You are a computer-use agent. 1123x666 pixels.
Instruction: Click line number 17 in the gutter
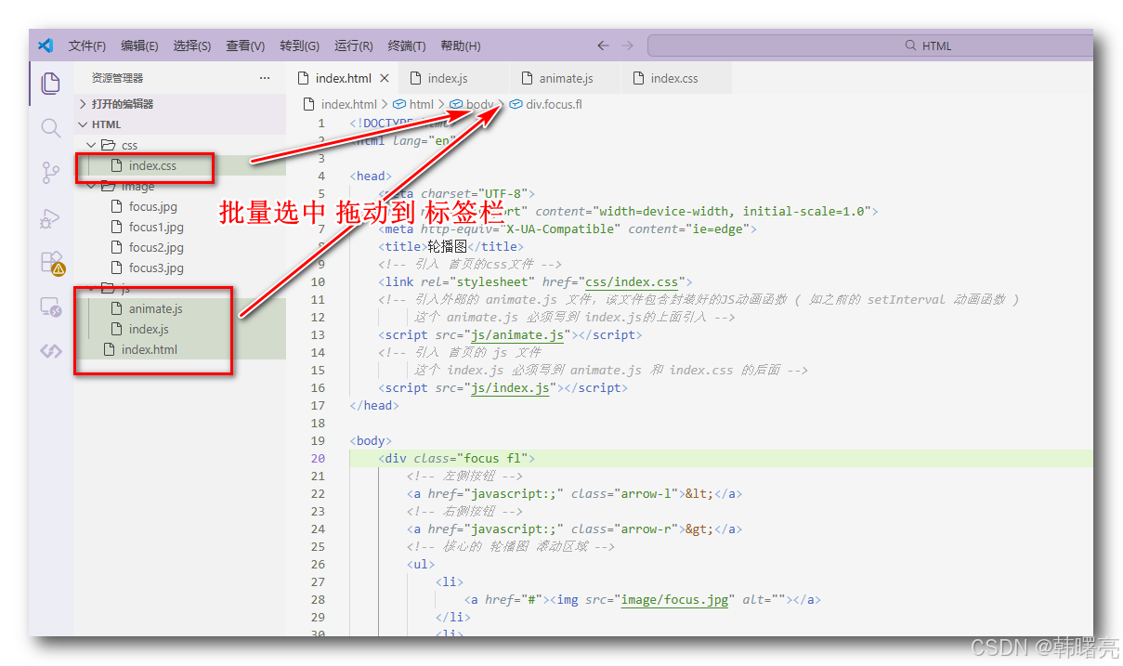(318, 405)
